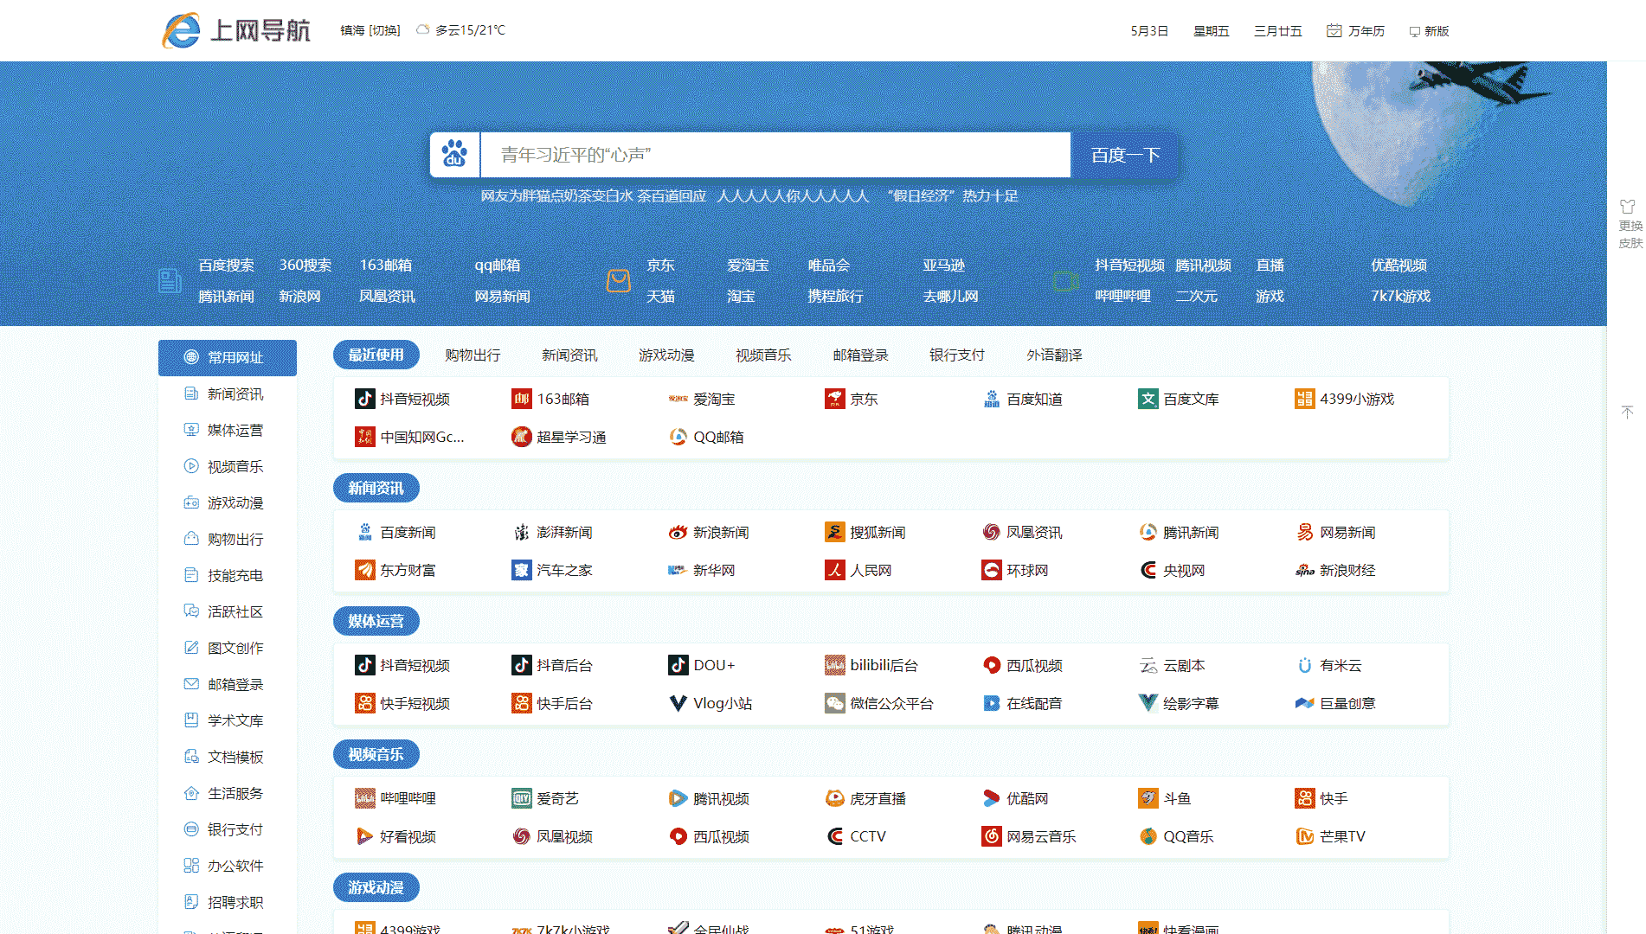Open 媒体运营 in the sidebar
Image resolution: width=1646 pixels, height=934 pixels.
coord(228,430)
